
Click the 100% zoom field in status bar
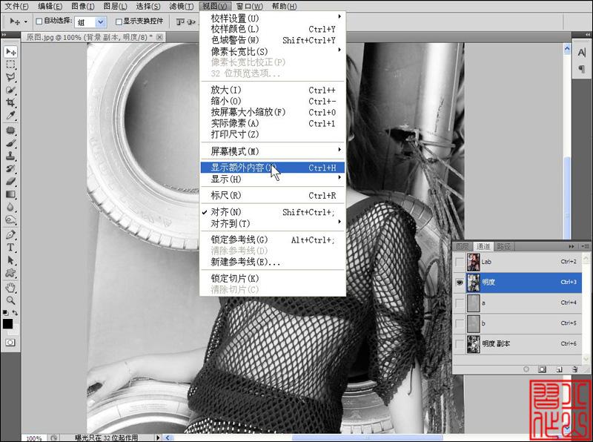(x=34, y=438)
